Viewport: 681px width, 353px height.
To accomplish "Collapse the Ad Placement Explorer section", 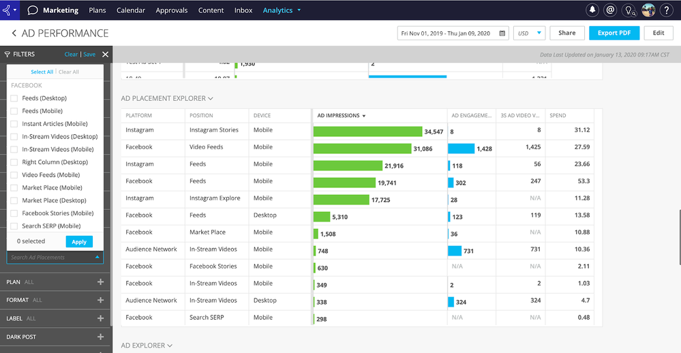I will [211, 99].
